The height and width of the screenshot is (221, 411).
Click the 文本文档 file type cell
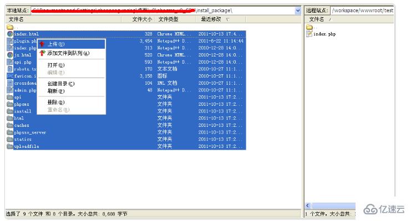coord(168,69)
